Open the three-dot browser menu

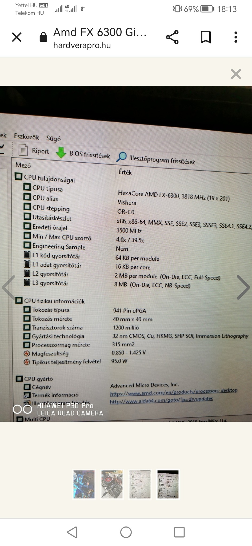(x=236, y=37)
